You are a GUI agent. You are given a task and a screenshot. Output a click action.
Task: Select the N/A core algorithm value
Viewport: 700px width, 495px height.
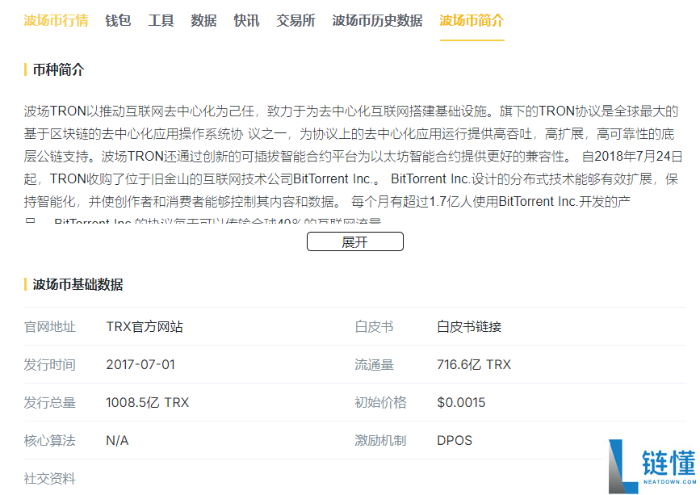[117, 441]
